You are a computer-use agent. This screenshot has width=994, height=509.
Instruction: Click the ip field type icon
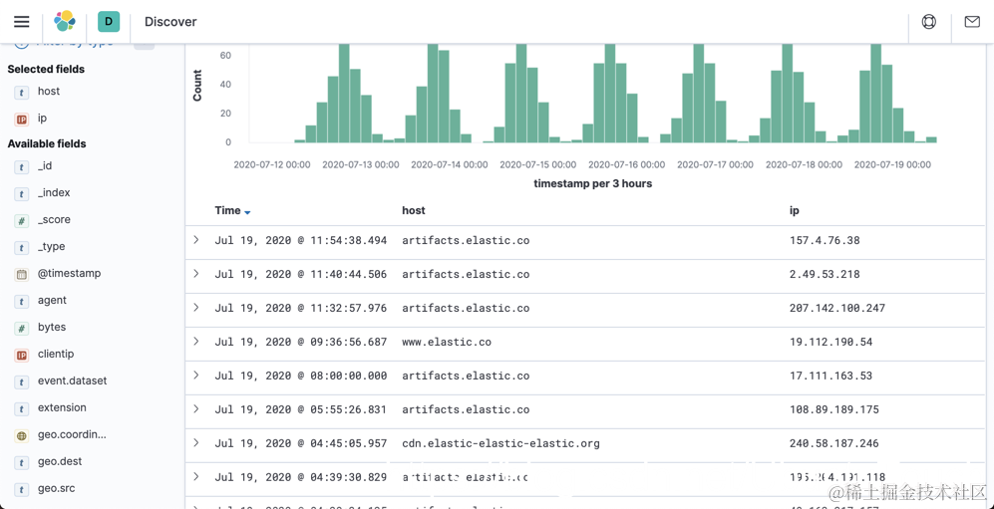[22, 119]
